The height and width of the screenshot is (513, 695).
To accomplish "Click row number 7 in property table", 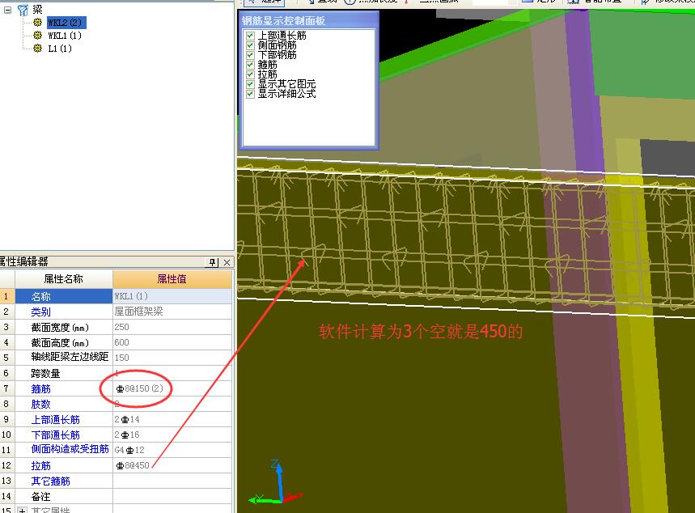I will pos(6,388).
